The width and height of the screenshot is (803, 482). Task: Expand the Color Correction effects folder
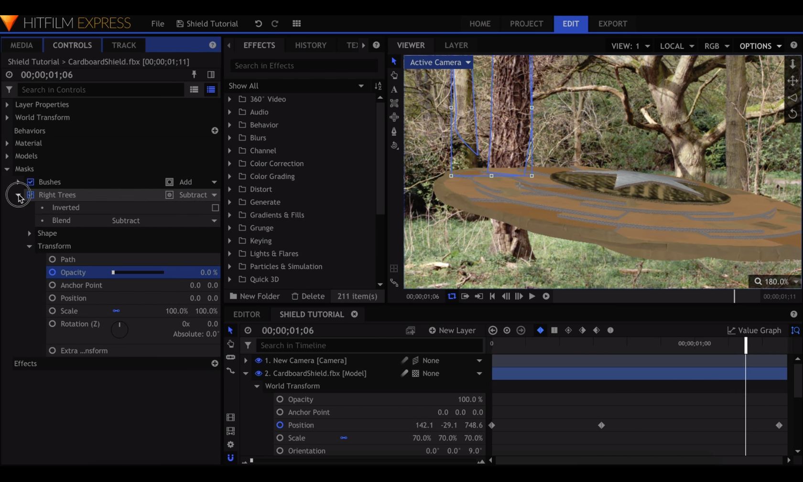pos(230,163)
